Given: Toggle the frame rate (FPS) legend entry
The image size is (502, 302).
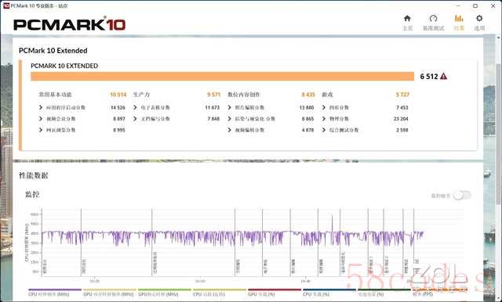Looking at the screenshot, I should [x=439, y=293].
